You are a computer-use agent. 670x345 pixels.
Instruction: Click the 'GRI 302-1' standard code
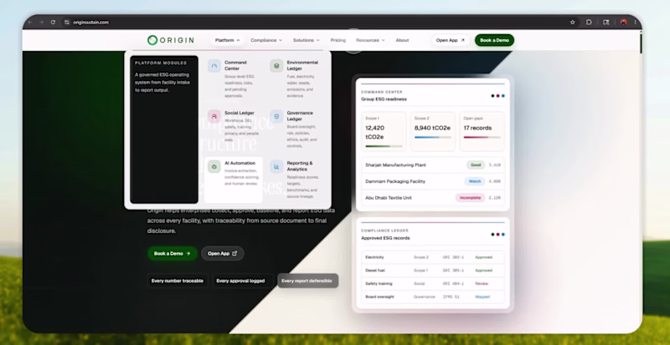click(453, 257)
